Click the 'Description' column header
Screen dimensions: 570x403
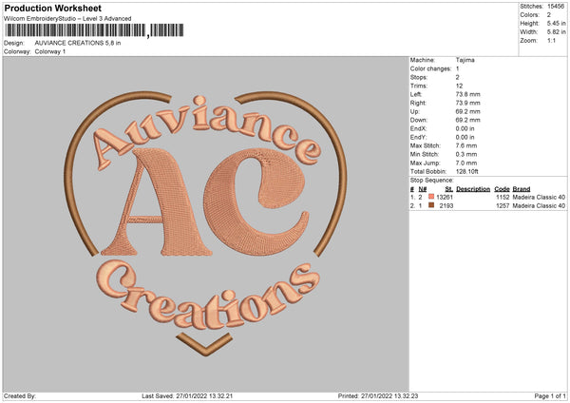(472, 189)
